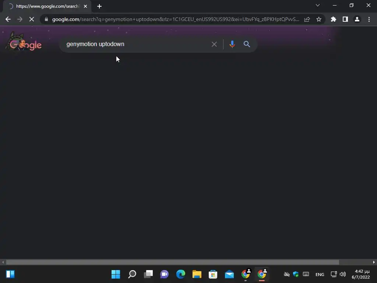377x283 pixels.
Task: Open Windows taskbar search
Action: click(132, 274)
